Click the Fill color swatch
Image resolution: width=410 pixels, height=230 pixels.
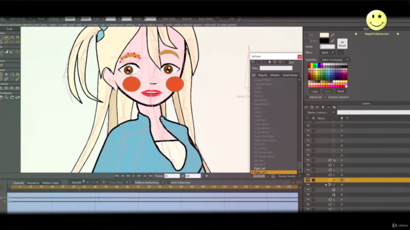(x=324, y=35)
